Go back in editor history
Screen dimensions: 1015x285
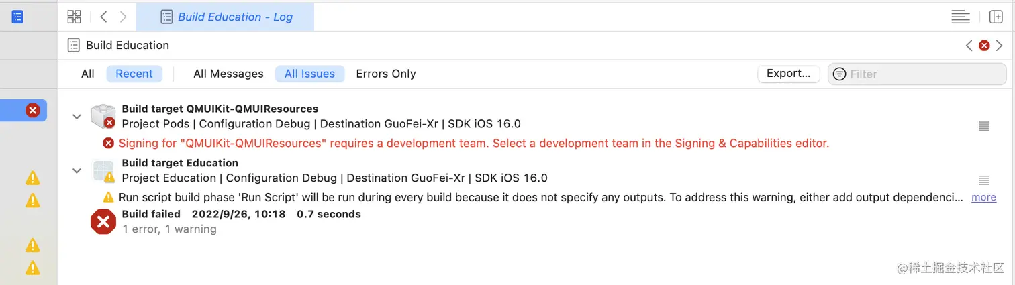click(103, 17)
